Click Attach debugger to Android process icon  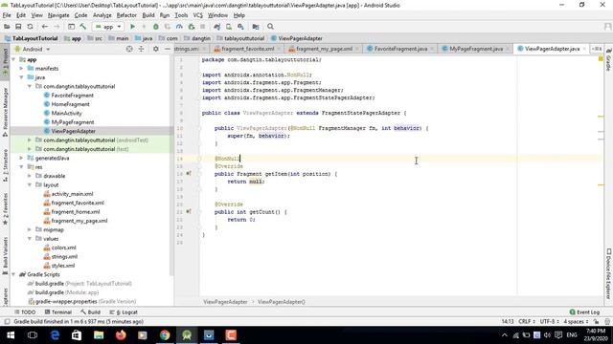click(x=192, y=27)
